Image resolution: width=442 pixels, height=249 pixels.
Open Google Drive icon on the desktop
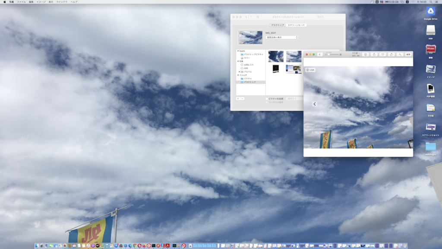tap(430, 12)
